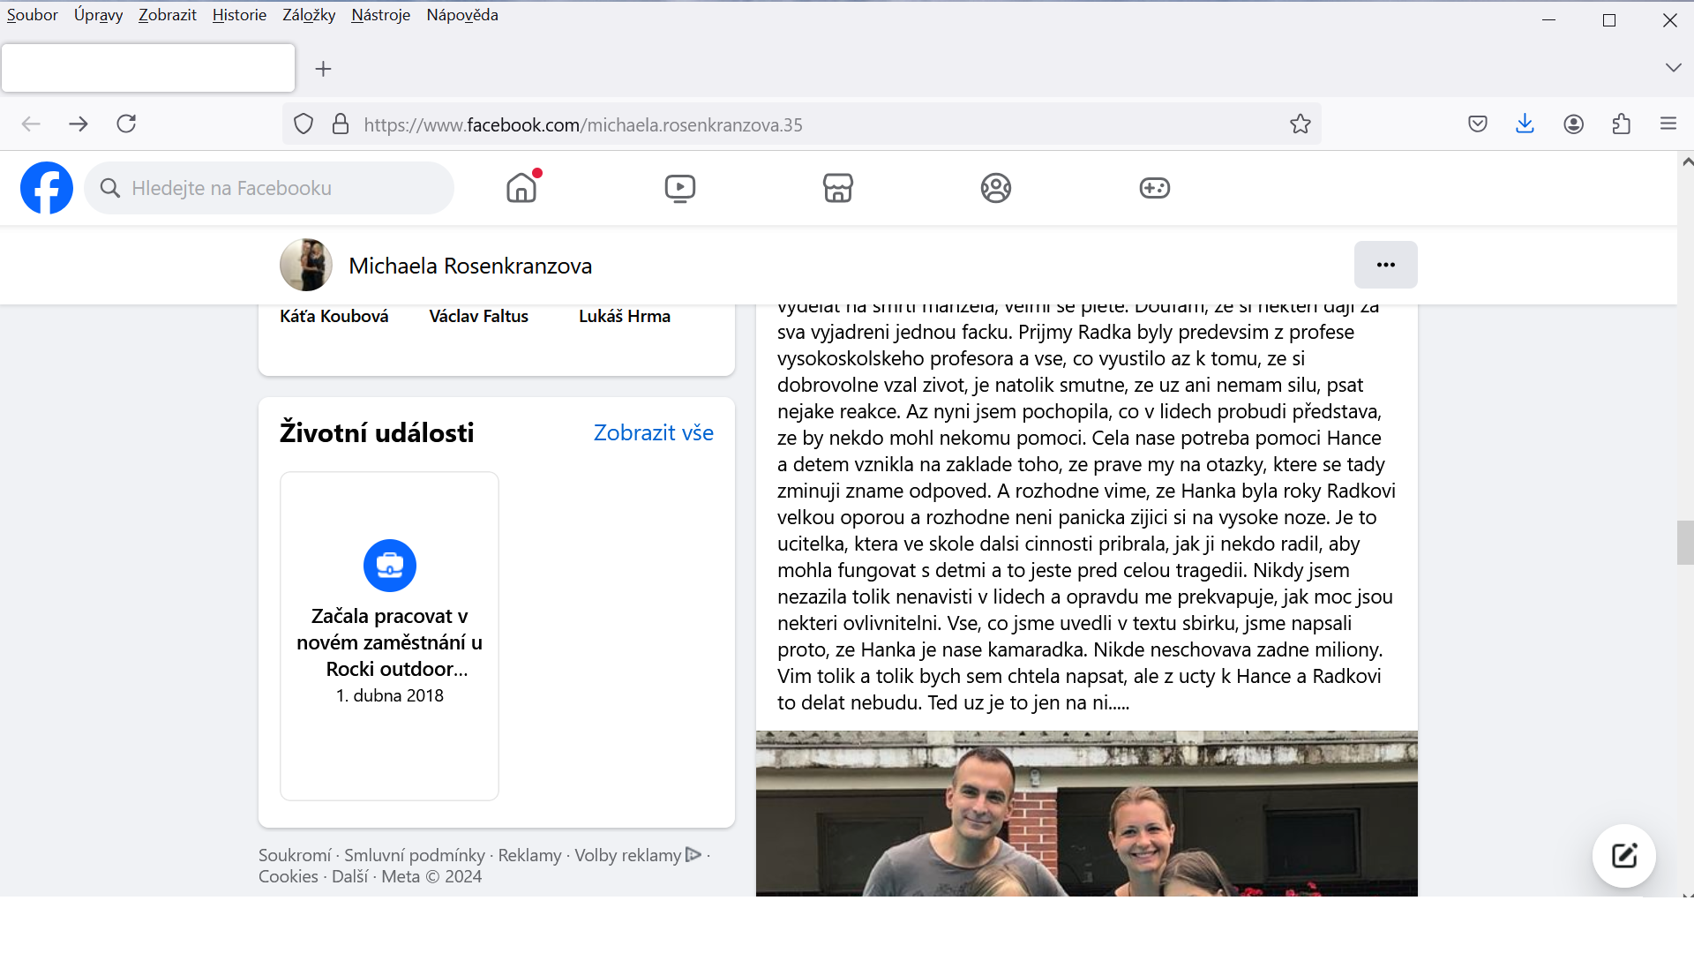Click the compose new message icon
The width and height of the screenshot is (1694, 953).
click(1623, 855)
